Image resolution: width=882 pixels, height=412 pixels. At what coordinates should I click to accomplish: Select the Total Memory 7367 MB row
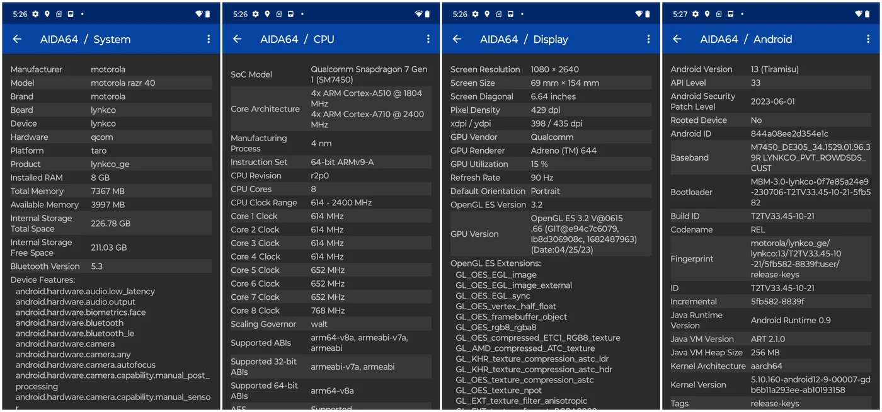pos(110,191)
